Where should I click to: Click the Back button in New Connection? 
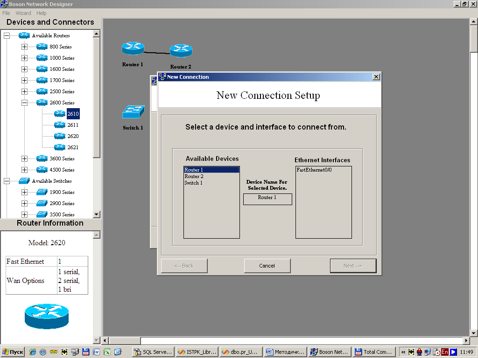pyautogui.click(x=184, y=266)
